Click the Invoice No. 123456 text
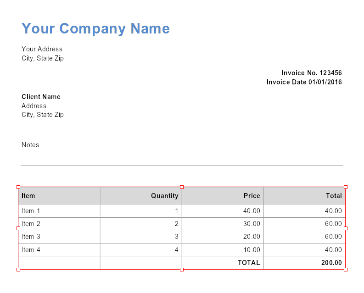The height and width of the screenshot is (293, 364). pyautogui.click(x=311, y=73)
